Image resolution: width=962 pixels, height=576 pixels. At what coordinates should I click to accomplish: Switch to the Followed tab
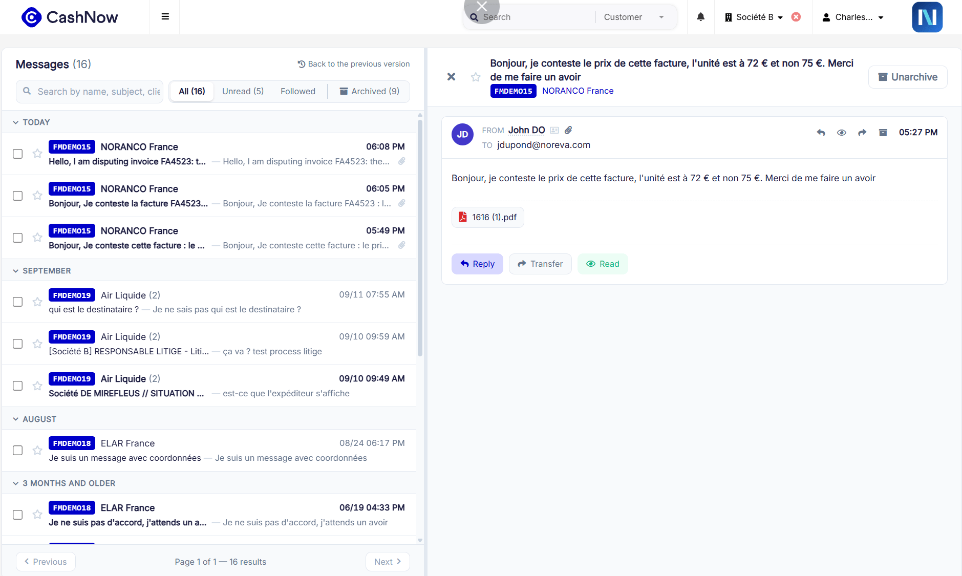(x=297, y=91)
